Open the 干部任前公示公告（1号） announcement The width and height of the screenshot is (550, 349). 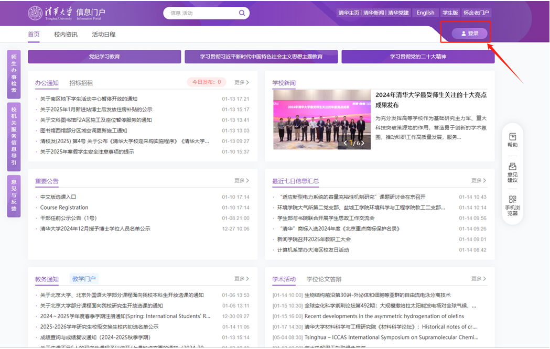click(x=68, y=218)
